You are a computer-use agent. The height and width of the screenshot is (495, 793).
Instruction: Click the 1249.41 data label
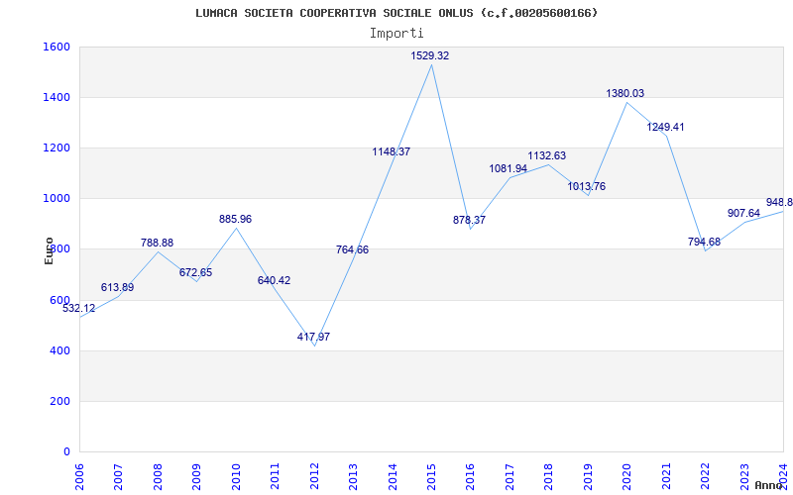click(665, 128)
